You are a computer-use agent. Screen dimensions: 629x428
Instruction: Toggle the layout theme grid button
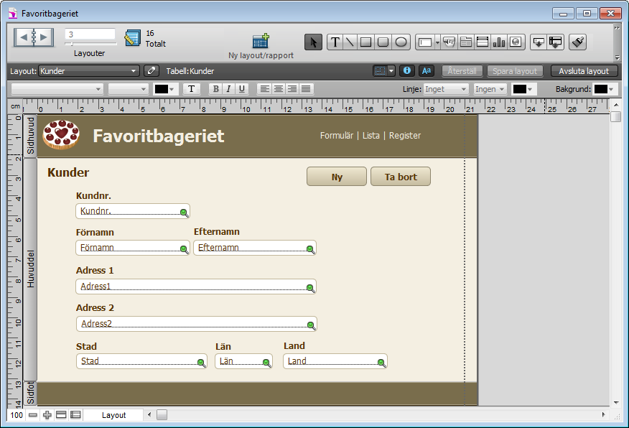pos(380,71)
